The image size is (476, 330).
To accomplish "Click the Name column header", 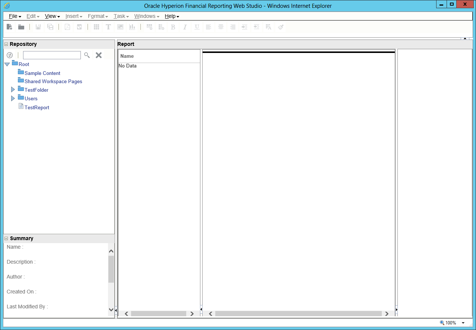I will 159,56.
